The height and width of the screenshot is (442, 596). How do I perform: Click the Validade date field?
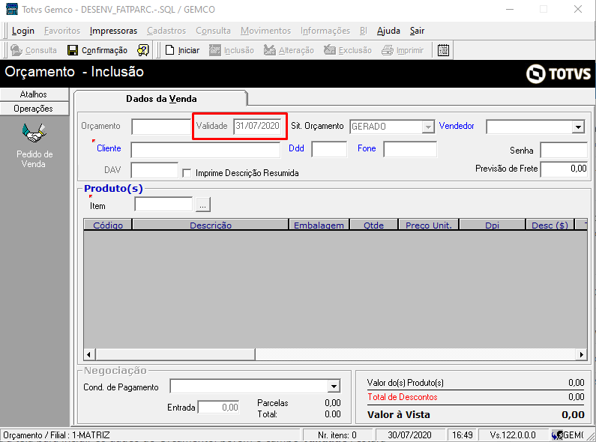coord(258,126)
